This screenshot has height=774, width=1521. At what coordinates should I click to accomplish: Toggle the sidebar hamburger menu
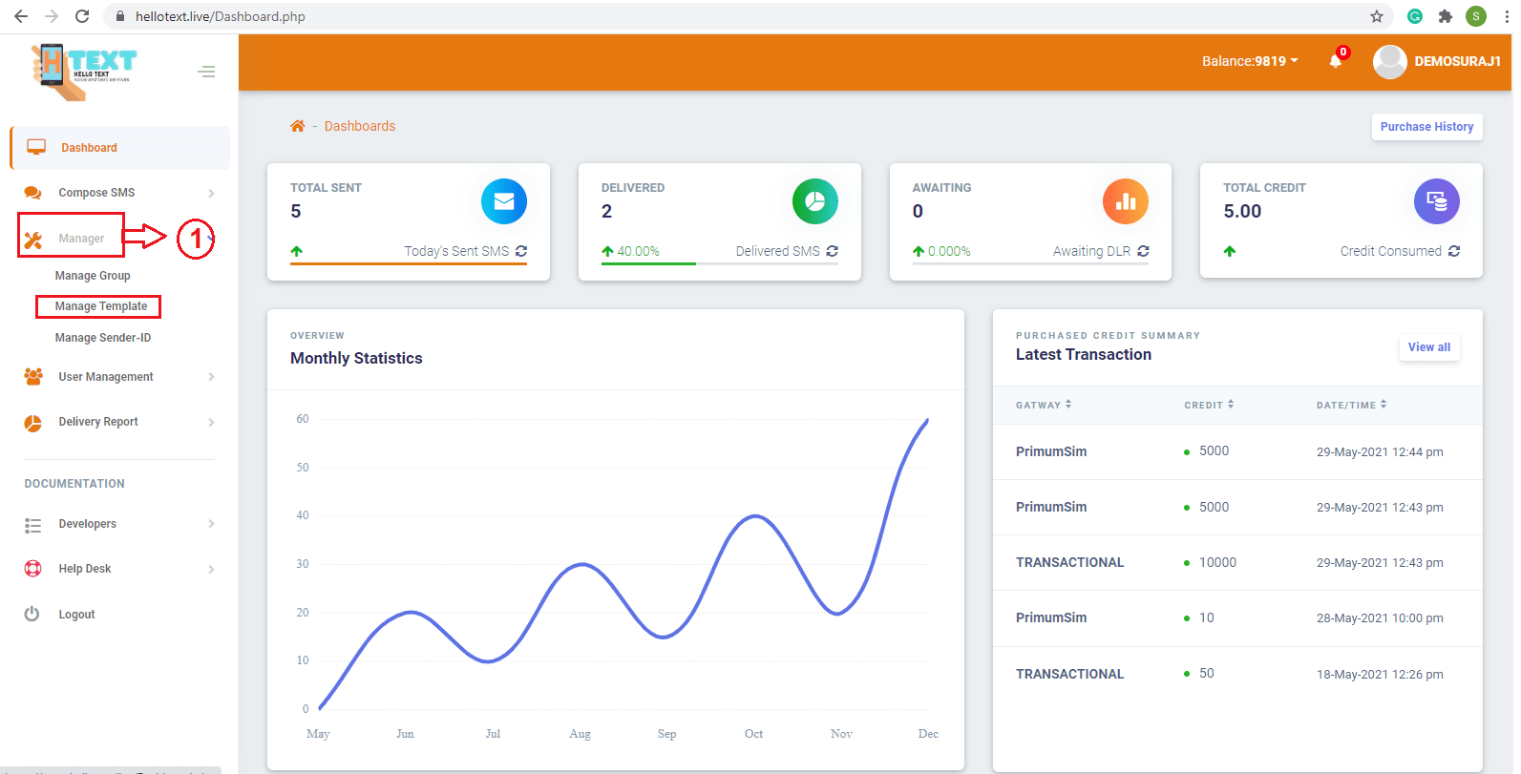click(x=206, y=72)
